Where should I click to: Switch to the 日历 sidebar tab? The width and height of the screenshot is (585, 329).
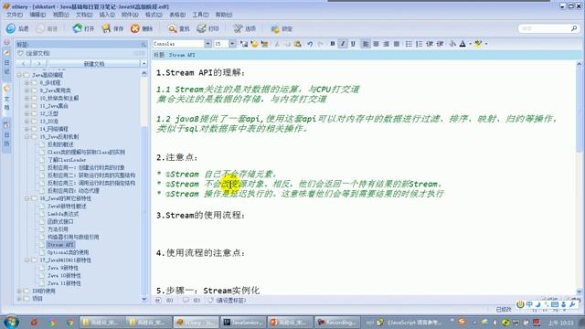point(6,134)
